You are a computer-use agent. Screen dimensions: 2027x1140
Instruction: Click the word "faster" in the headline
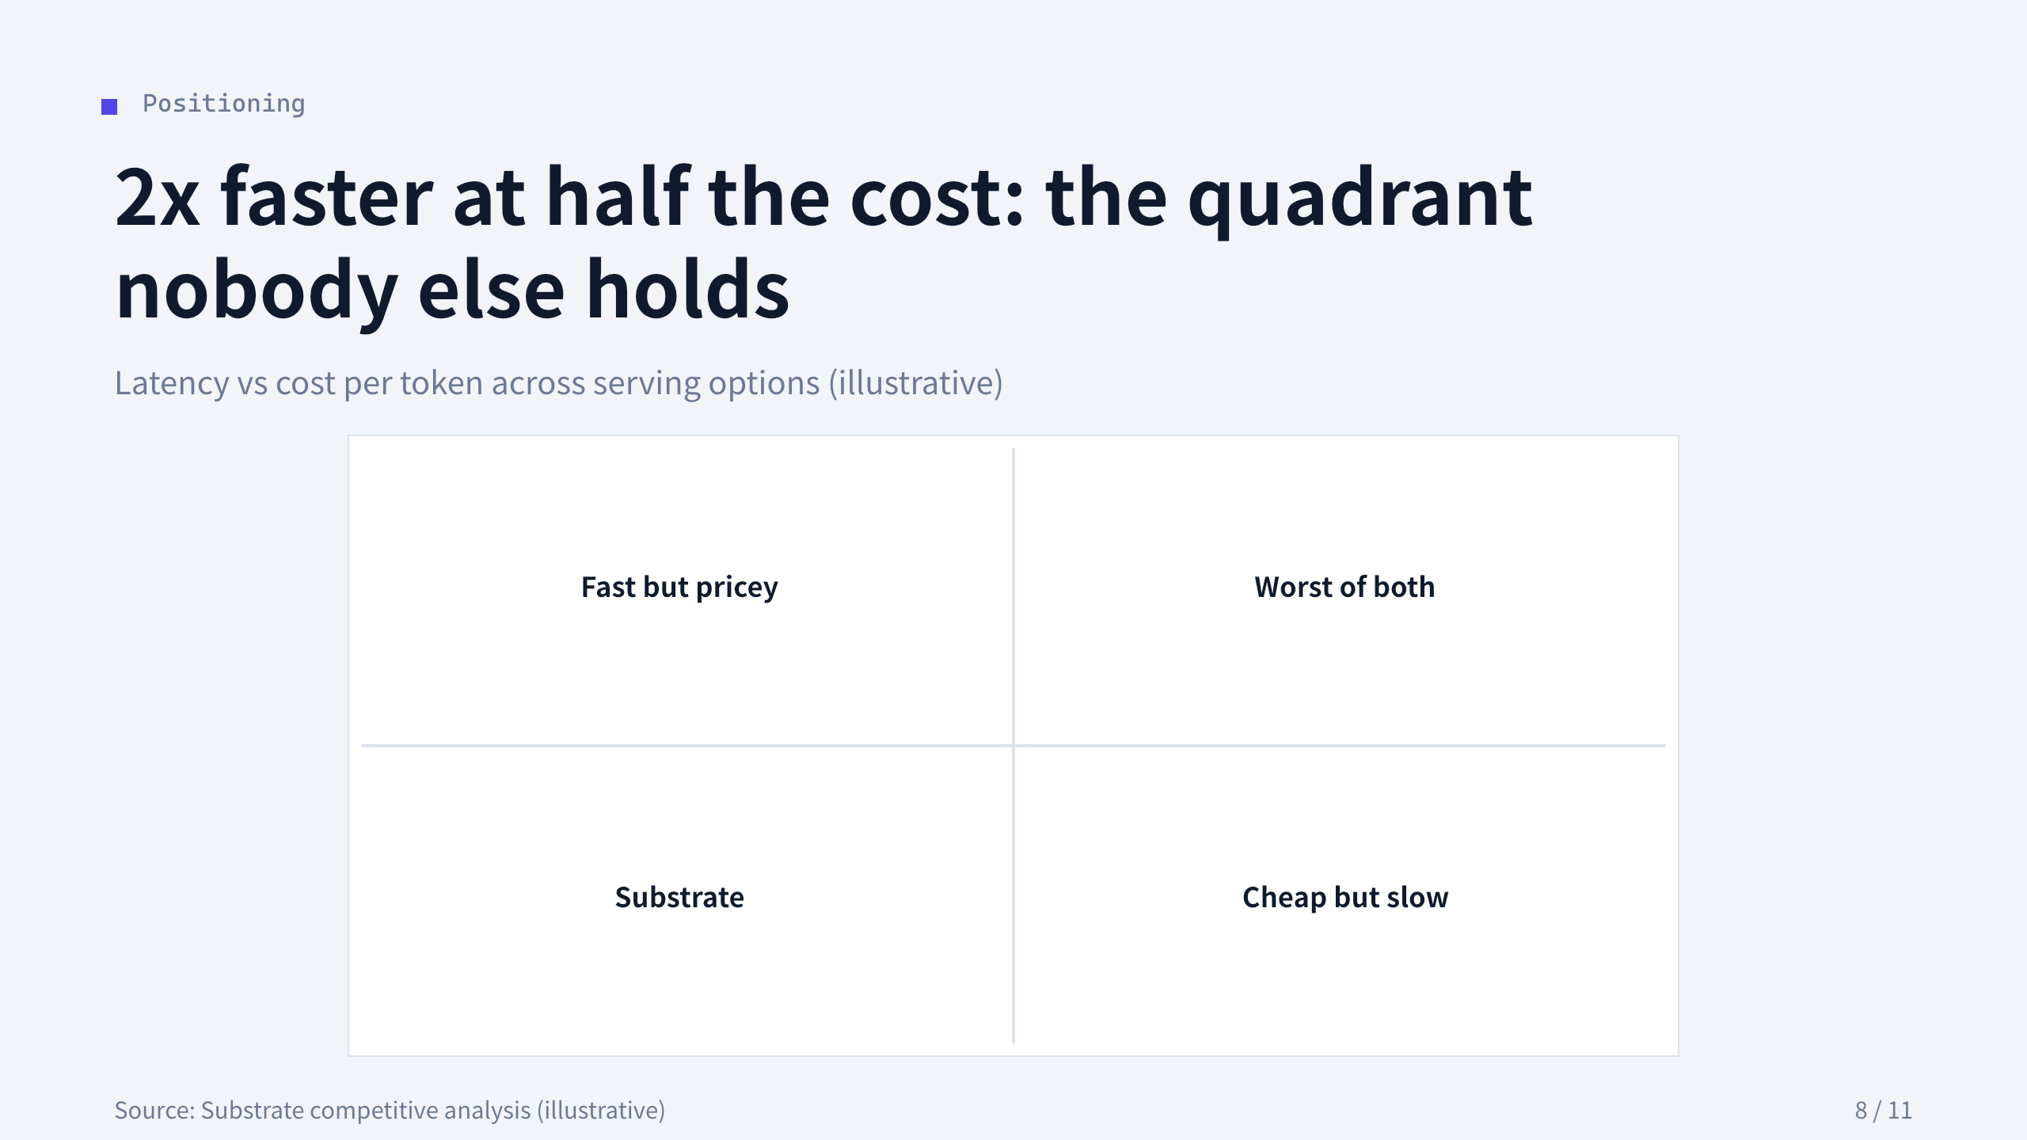coord(326,198)
